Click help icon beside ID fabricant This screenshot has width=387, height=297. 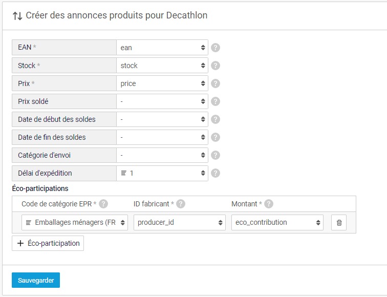coord(181,204)
